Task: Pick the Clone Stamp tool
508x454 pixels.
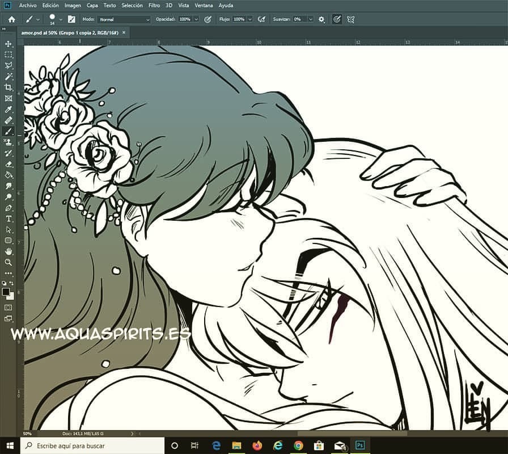Action: pyautogui.click(x=9, y=142)
